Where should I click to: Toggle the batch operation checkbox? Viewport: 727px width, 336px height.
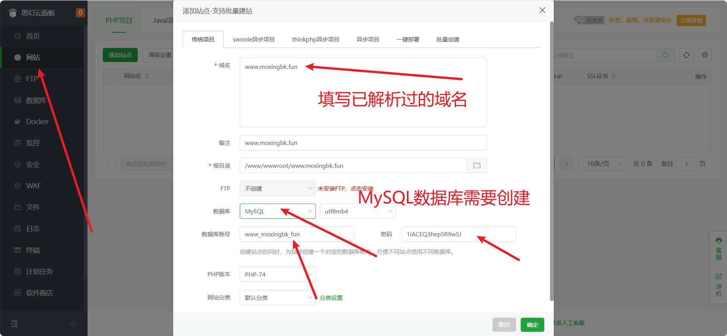click(112, 164)
